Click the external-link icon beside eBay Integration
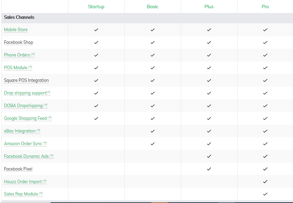 tap(38, 131)
